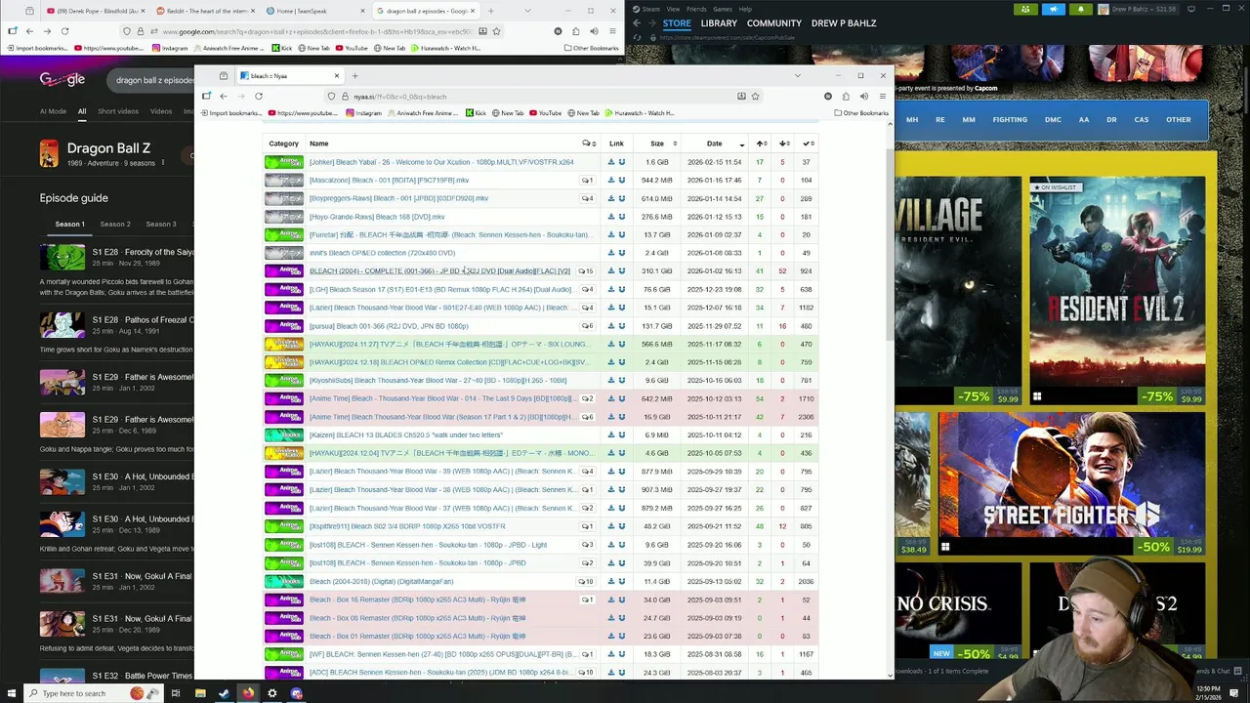
Task: Go back in the Nyaa browser window
Action: (223, 96)
